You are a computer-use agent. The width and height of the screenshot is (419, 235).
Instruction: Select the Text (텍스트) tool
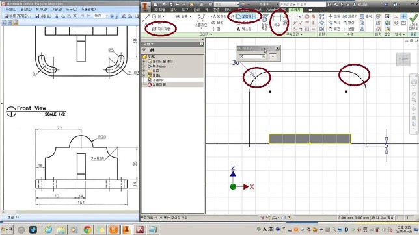click(x=245, y=29)
